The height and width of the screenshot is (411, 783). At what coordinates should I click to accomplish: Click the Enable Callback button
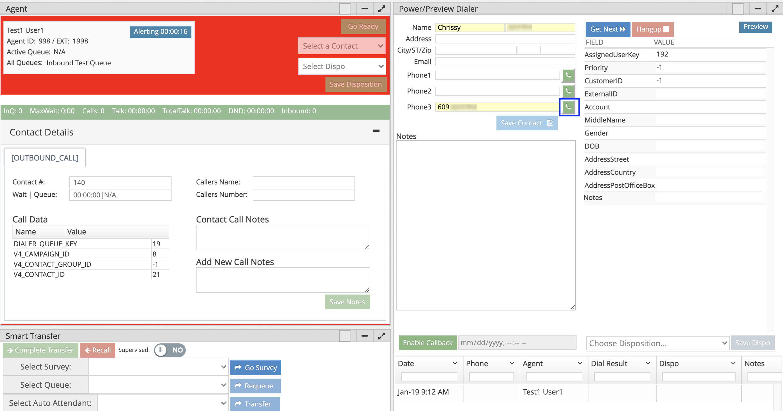click(x=428, y=343)
